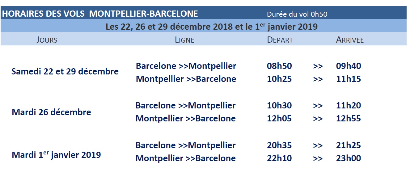Select the ARRIVEE column header
Viewport: 410px width, 177px height.
350,40
